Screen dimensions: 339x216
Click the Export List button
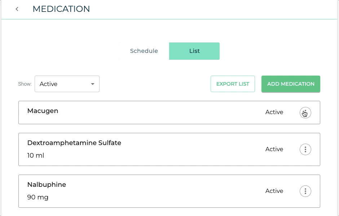(x=233, y=84)
